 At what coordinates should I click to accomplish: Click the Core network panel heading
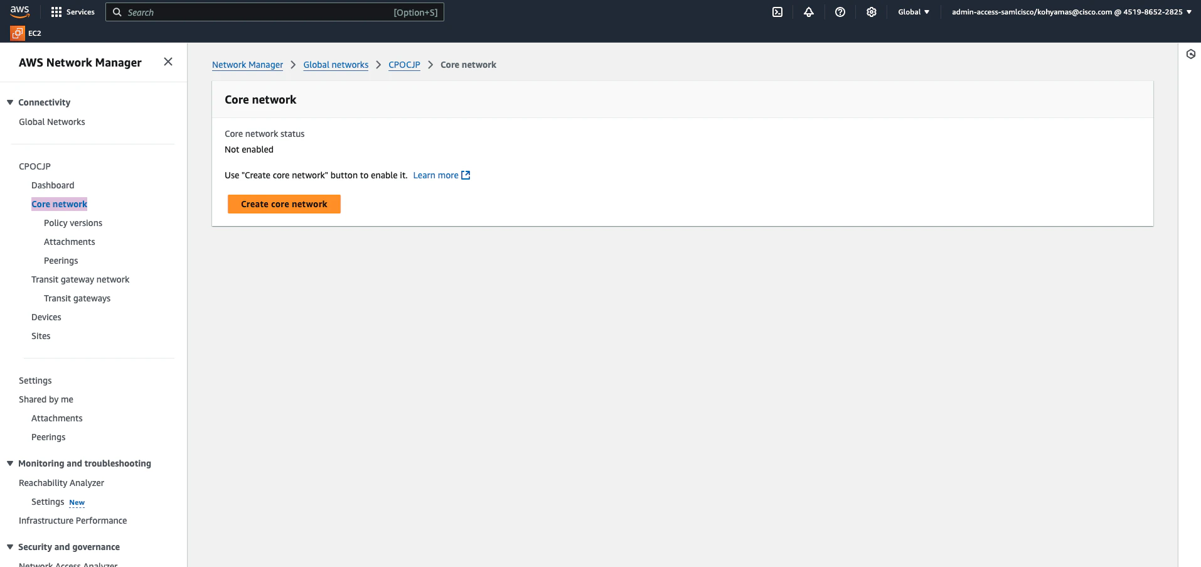(x=260, y=100)
